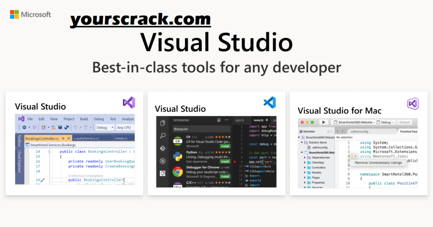The width and height of the screenshot is (433, 227).
Task: Click the screwdriver quick-action icon at line 19
Action: 42,180
